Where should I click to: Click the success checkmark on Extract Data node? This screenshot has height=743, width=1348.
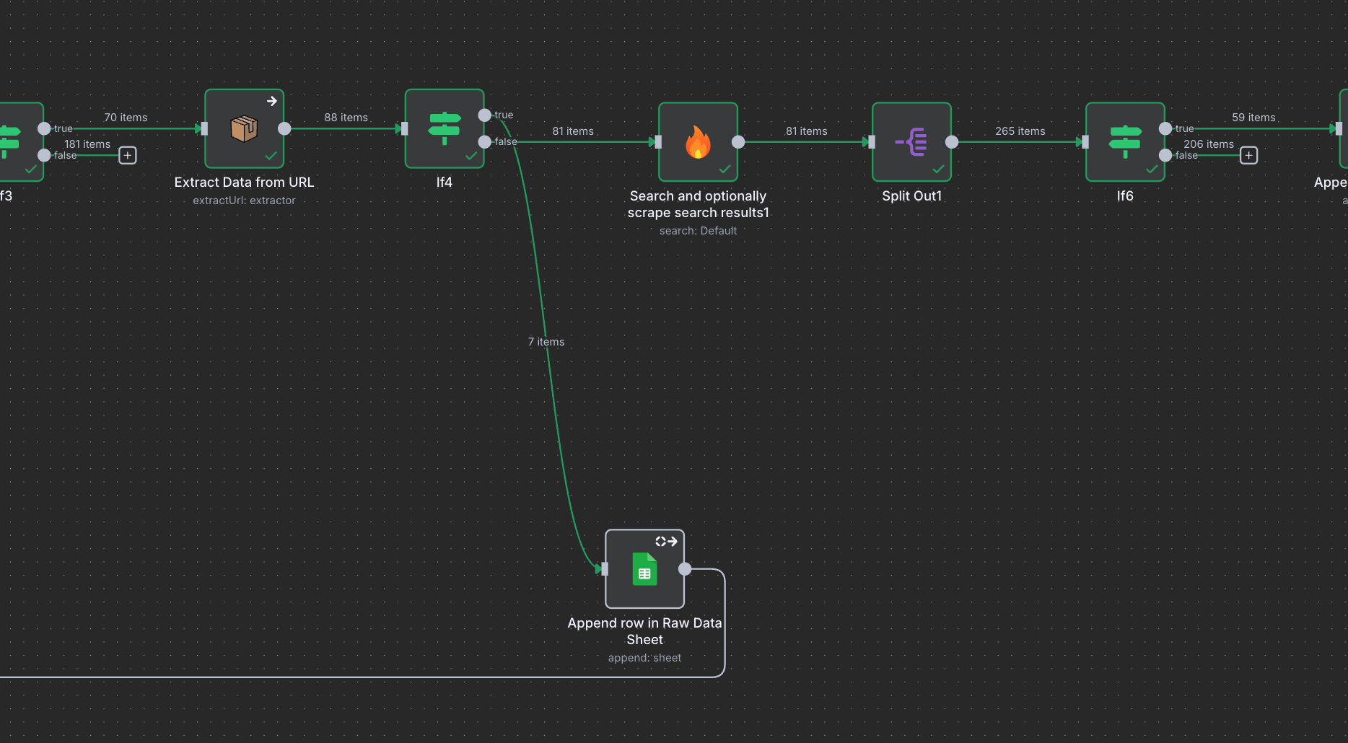coord(271,156)
